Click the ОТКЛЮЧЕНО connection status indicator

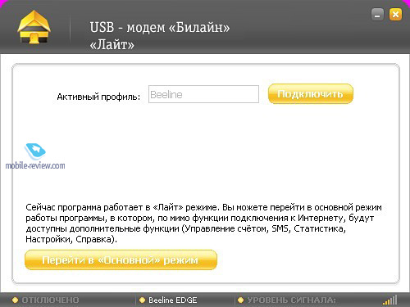[50, 300]
